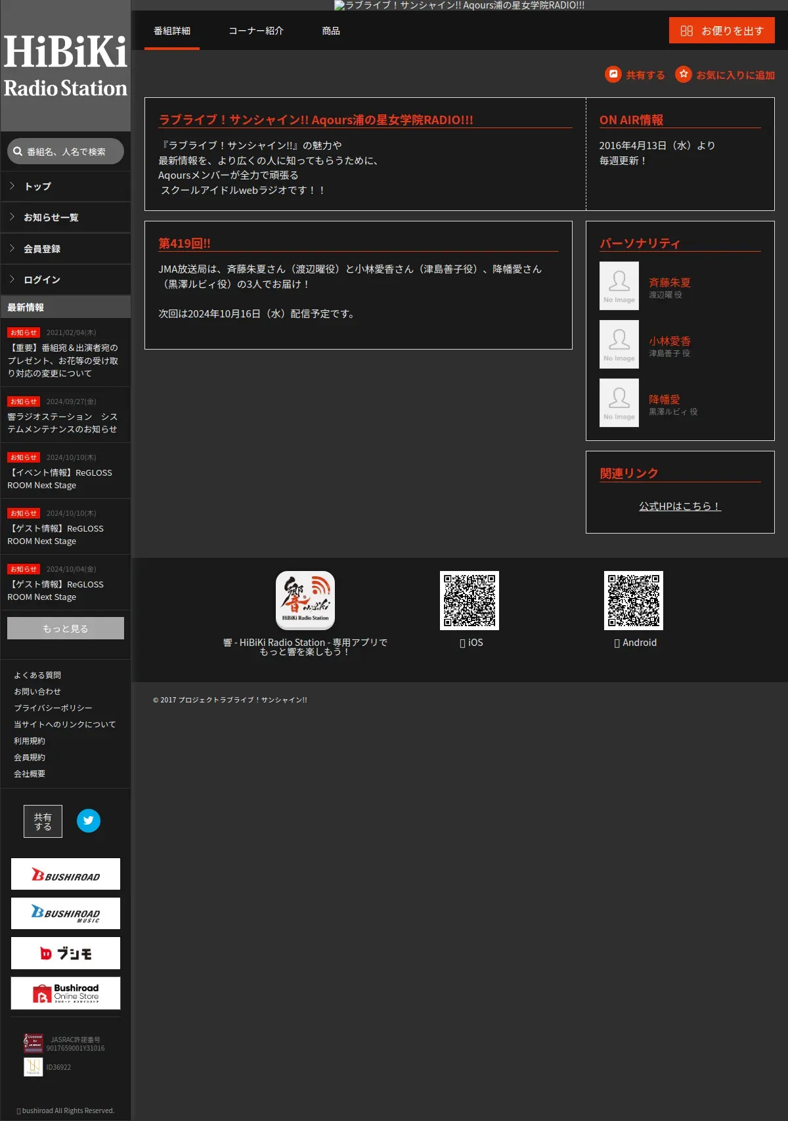
Task: Open the 小林愛香 personality link
Action: 670,341
